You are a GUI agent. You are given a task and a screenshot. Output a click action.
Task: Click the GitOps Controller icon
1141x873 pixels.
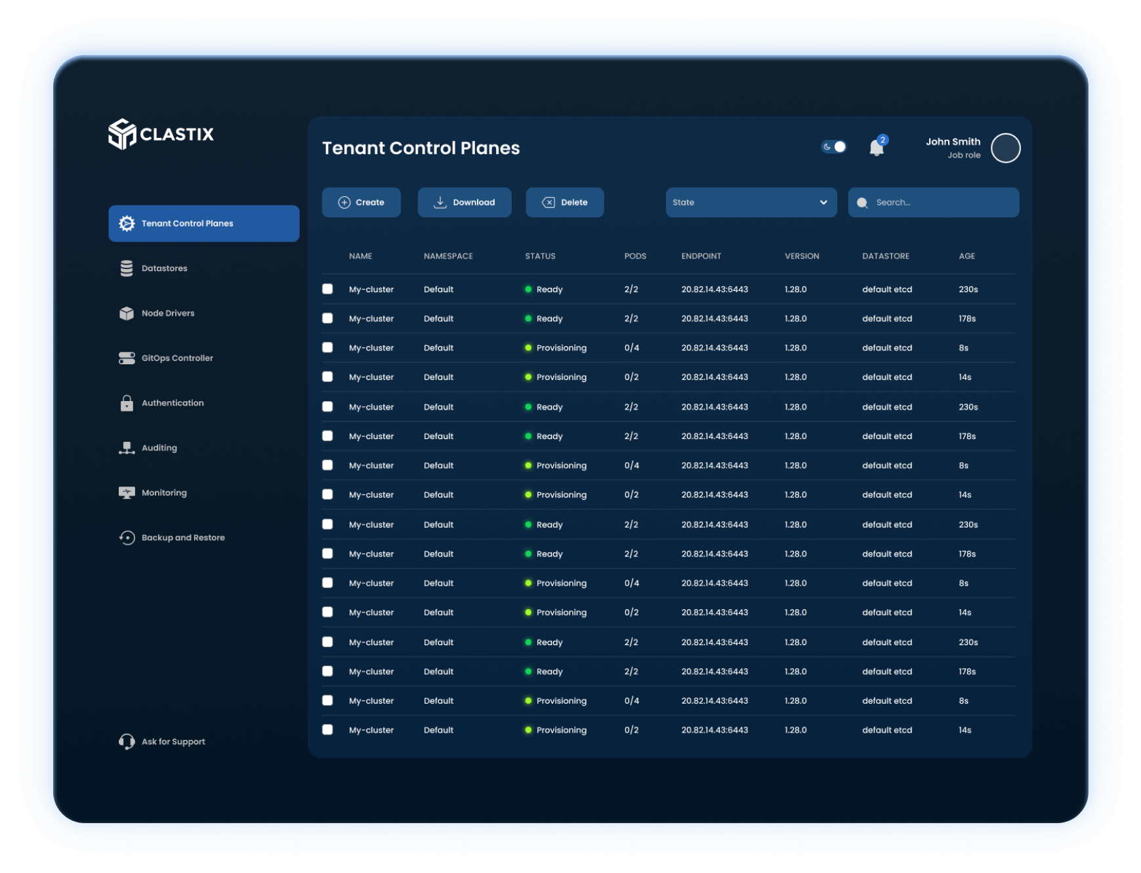127,358
